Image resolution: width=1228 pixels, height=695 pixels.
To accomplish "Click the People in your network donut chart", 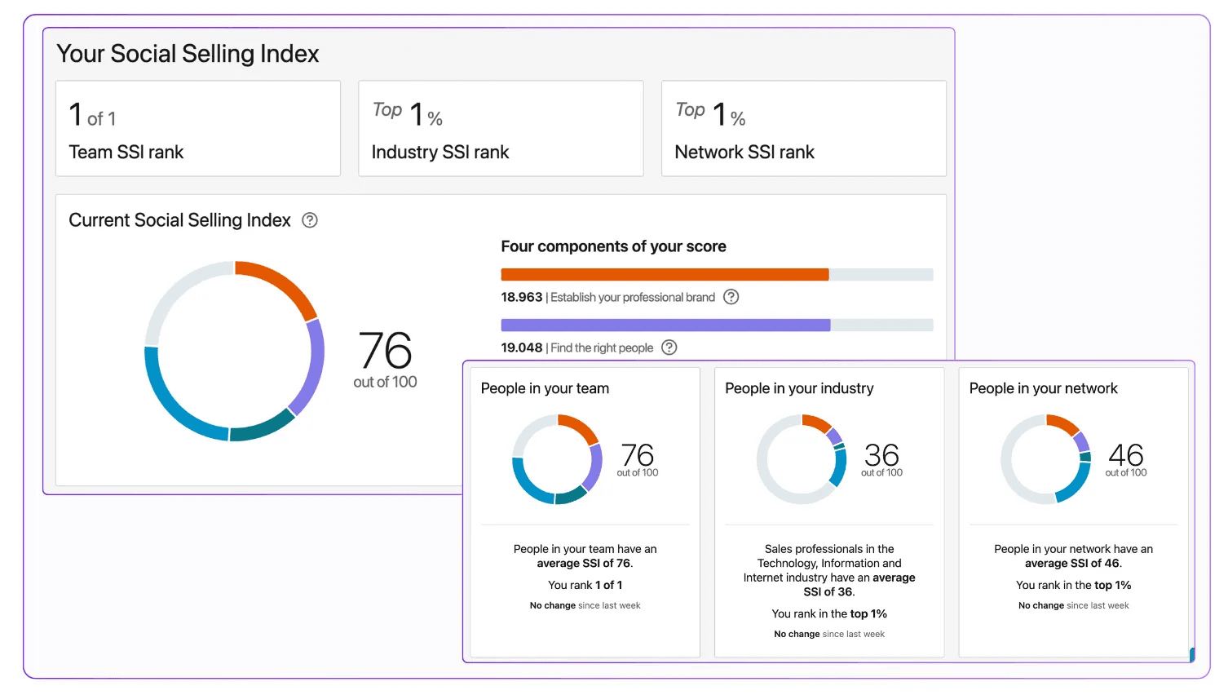I will (1045, 459).
